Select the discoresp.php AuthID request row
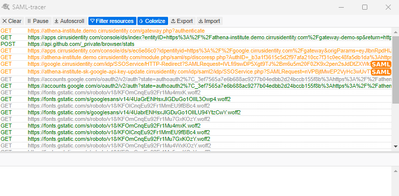This screenshot has width=399, height=196. pyautogui.click(x=196, y=58)
